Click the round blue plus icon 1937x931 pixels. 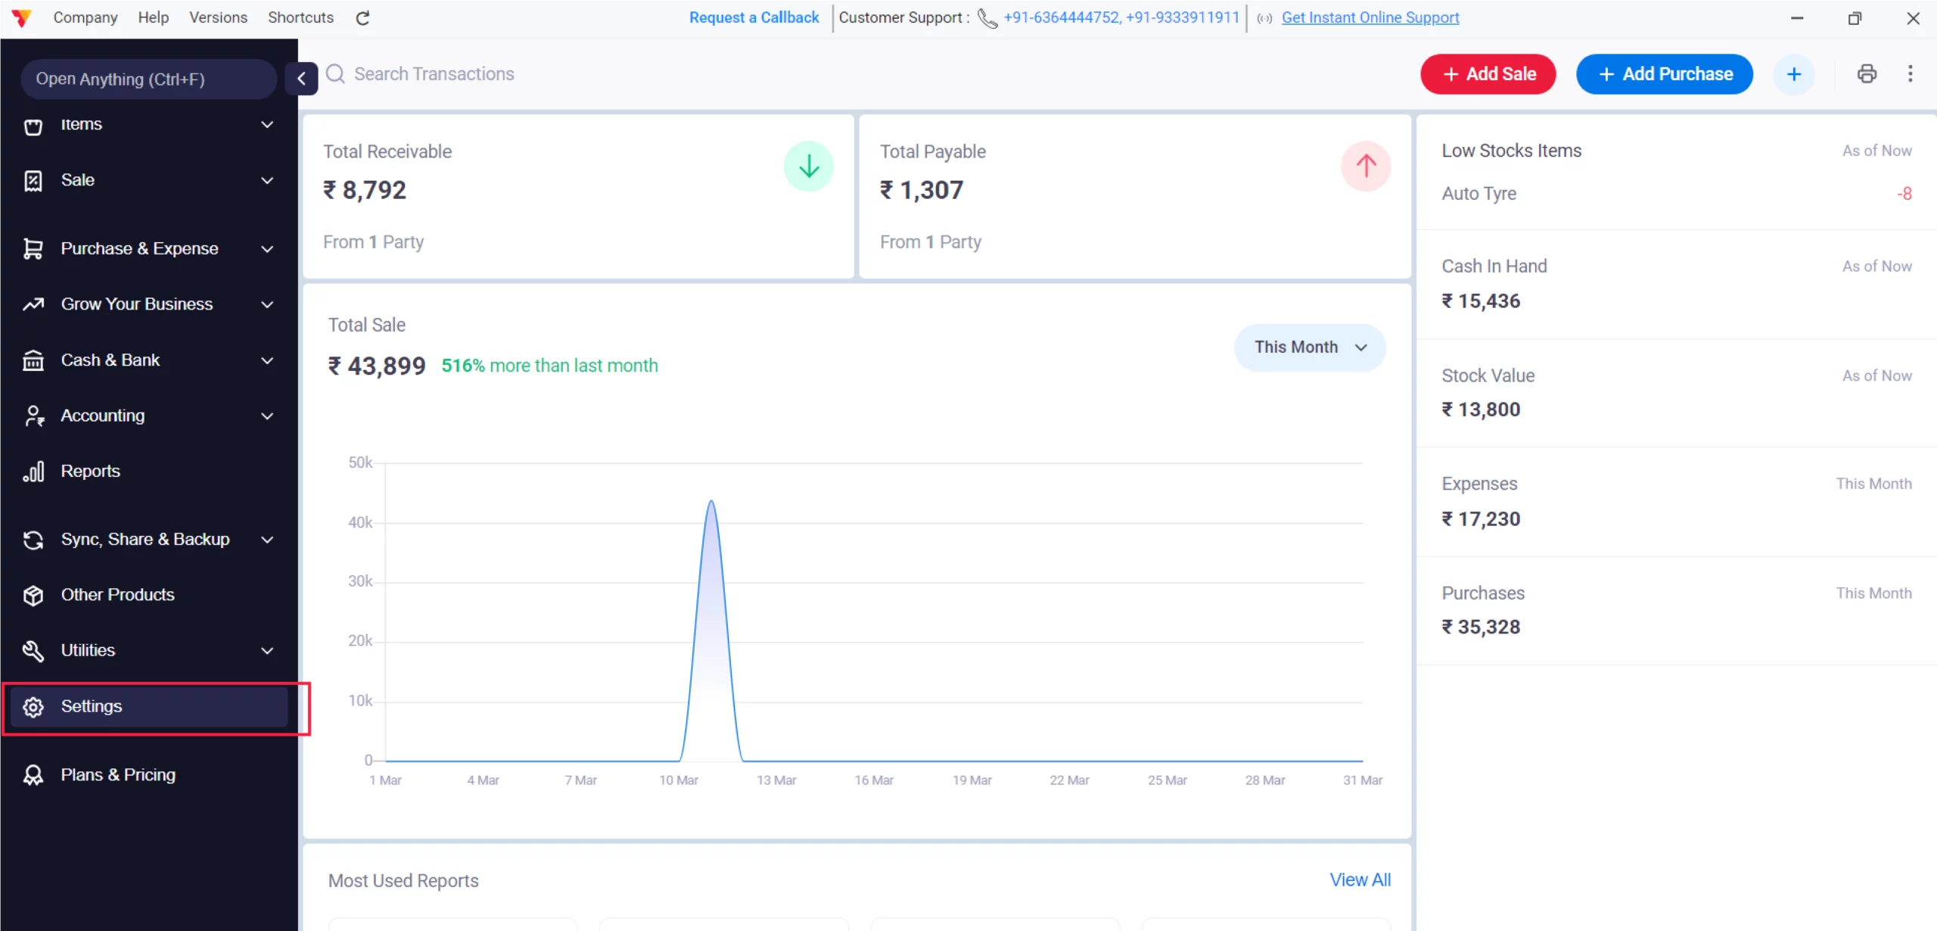[x=1793, y=74]
